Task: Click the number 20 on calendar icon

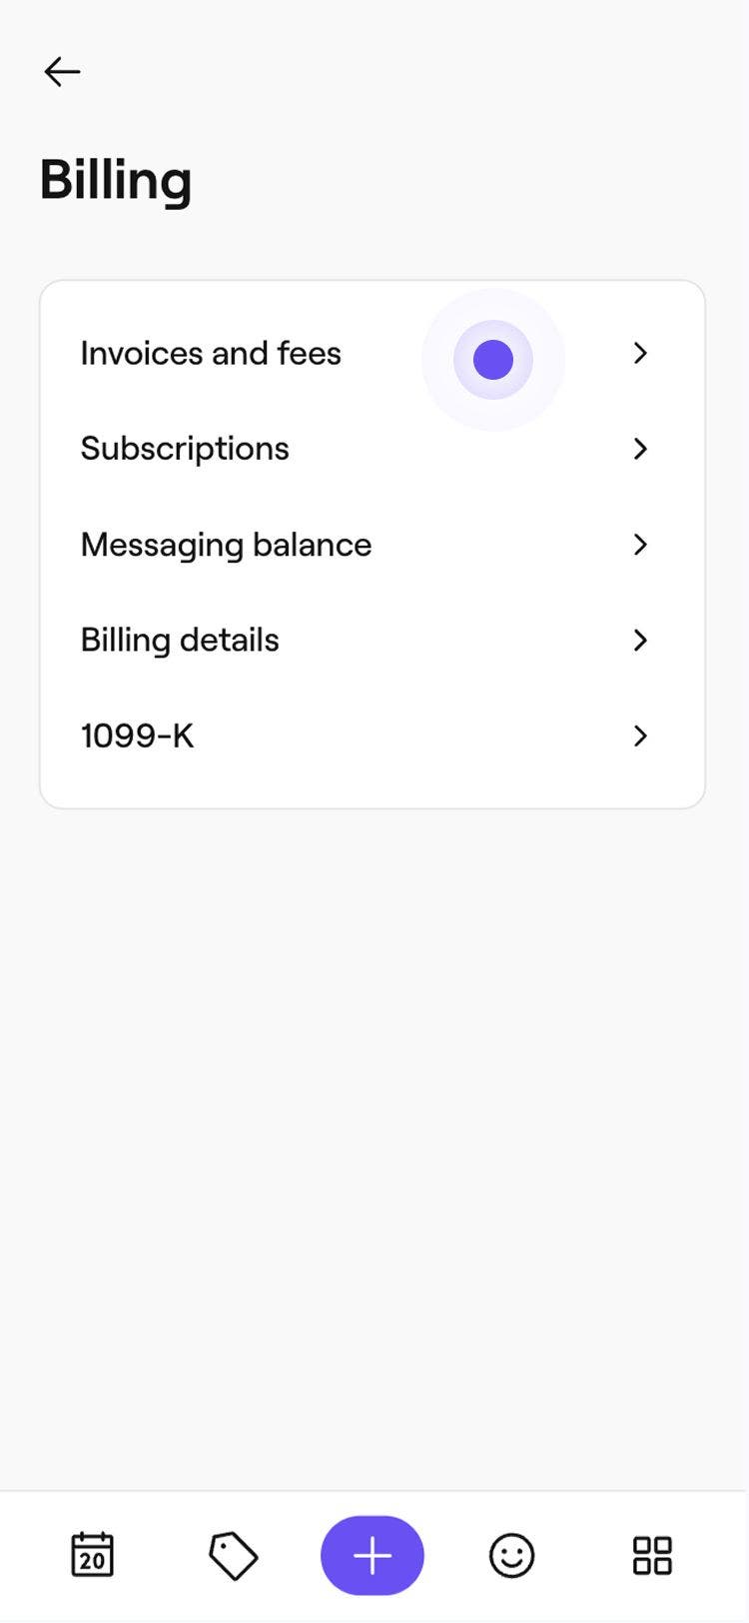Action: [x=93, y=1561]
